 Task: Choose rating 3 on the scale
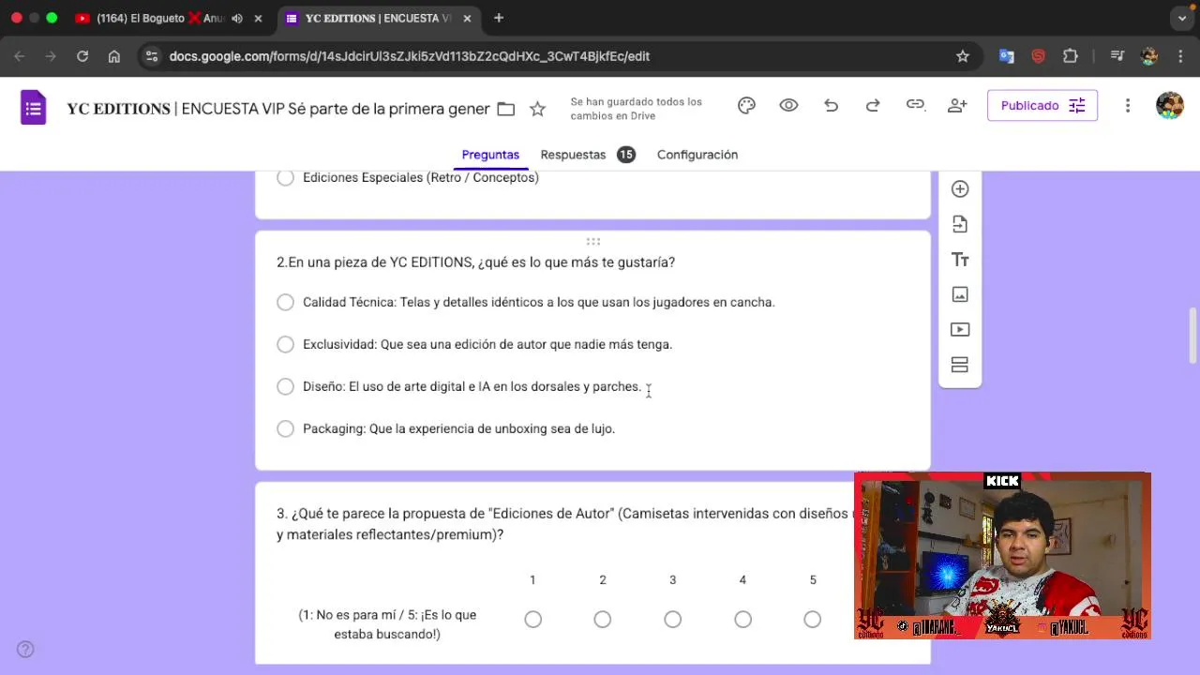(672, 619)
